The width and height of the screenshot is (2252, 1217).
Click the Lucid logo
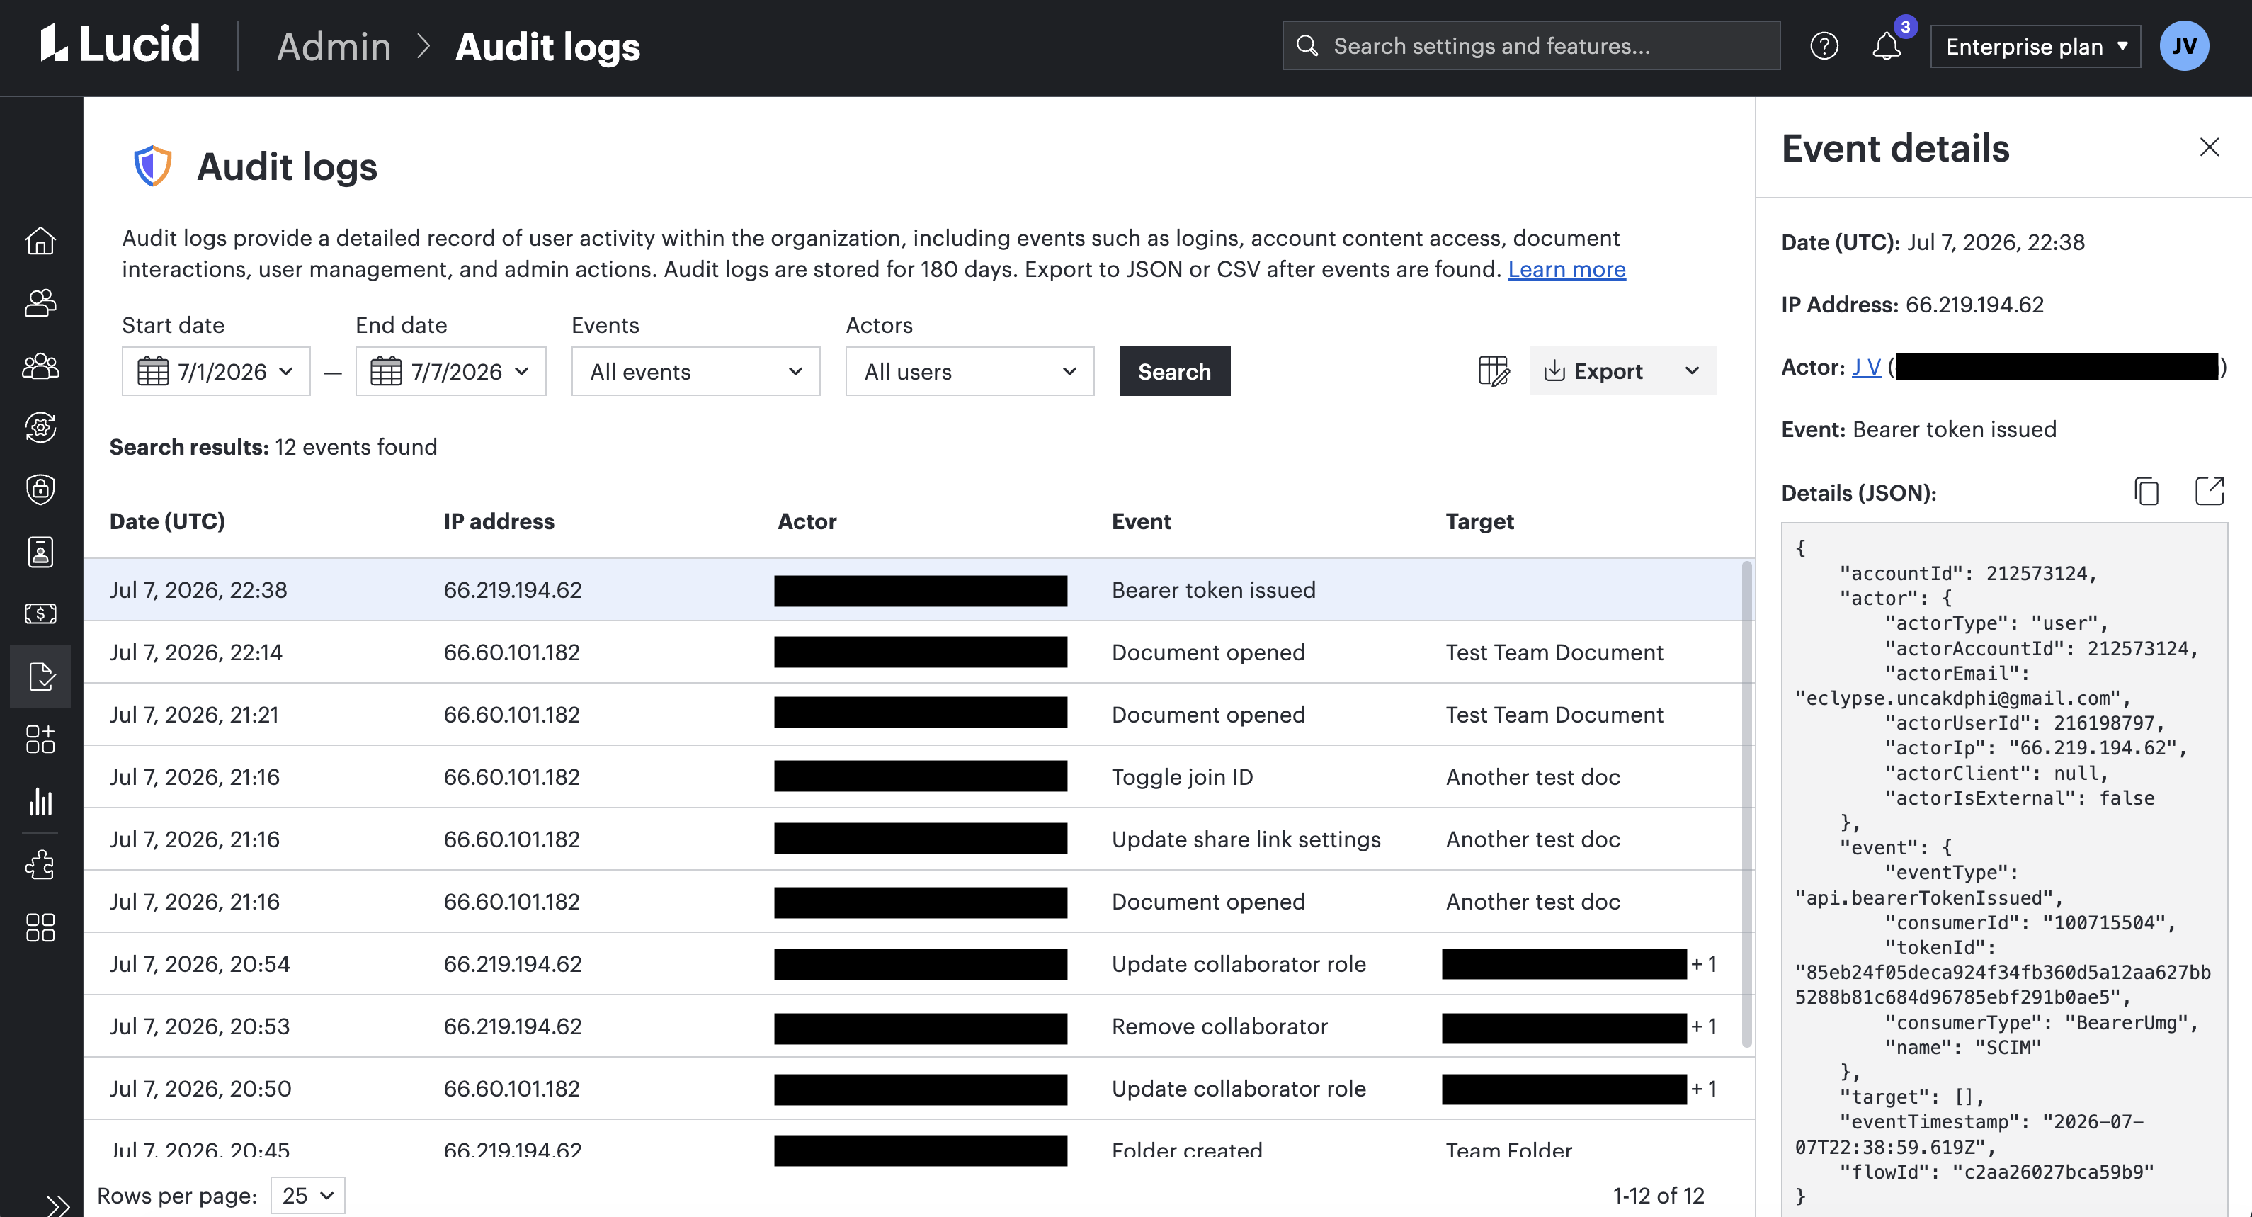(x=120, y=44)
